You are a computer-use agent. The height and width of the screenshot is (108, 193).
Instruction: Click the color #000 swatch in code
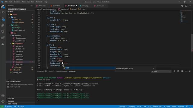(x=58, y=61)
